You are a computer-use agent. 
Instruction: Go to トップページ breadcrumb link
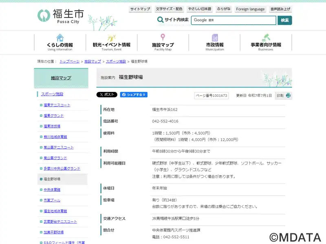69,61
